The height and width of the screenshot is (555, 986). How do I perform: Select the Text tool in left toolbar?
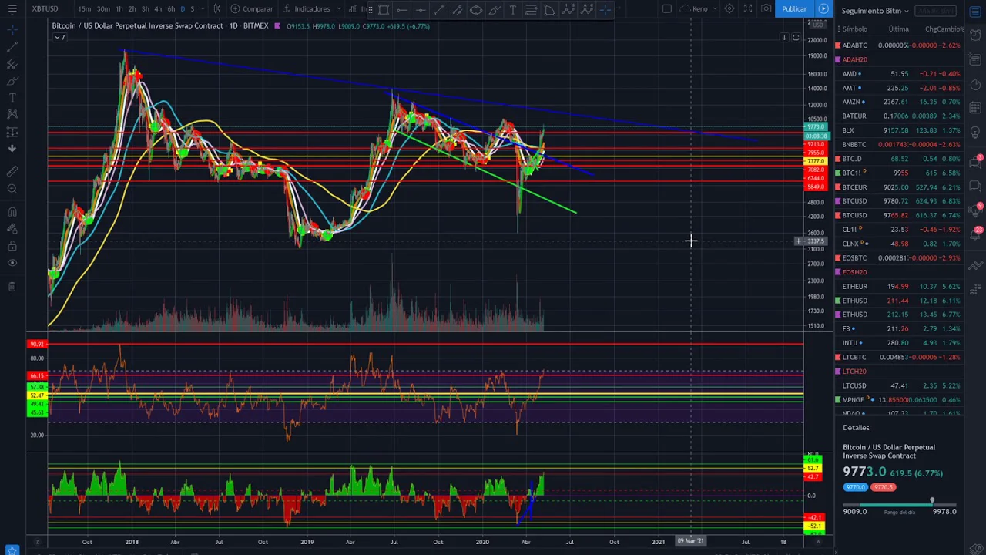12,98
